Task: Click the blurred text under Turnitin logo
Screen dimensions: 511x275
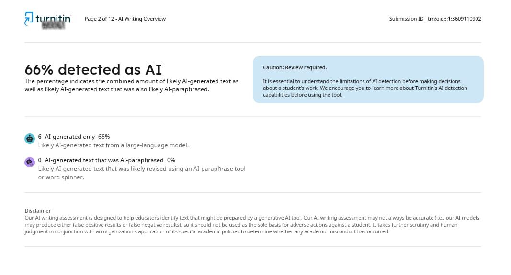Action: [x=54, y=26]
